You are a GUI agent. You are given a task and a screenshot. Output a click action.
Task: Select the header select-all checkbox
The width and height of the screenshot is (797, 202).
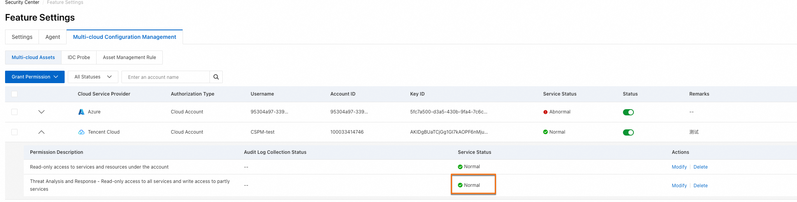(x=14, y=94)
